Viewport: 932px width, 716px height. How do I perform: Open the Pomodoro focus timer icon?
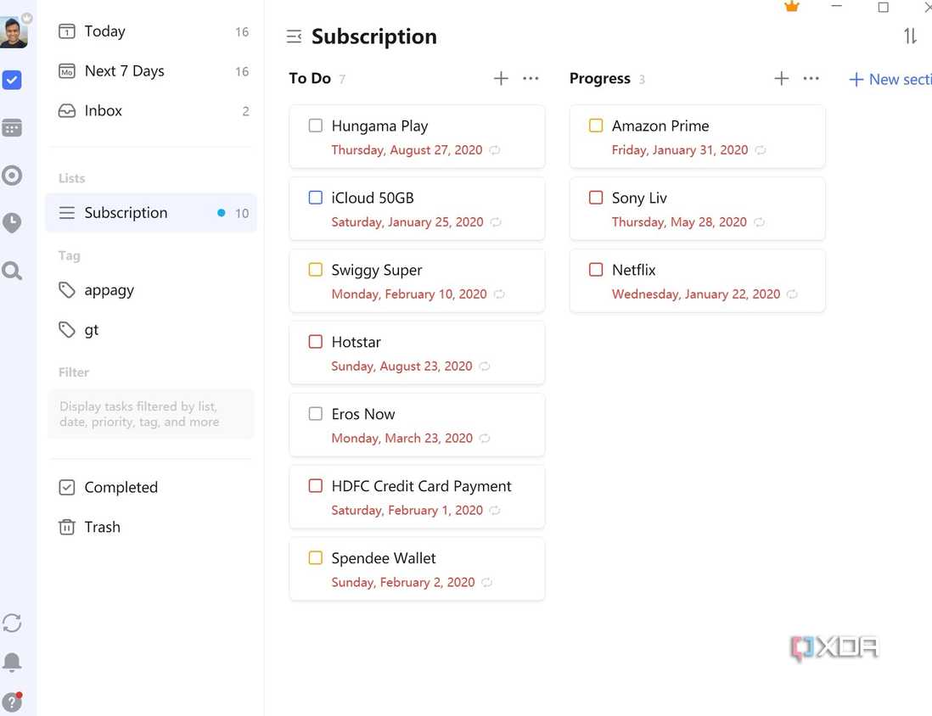tap(12, 176)
